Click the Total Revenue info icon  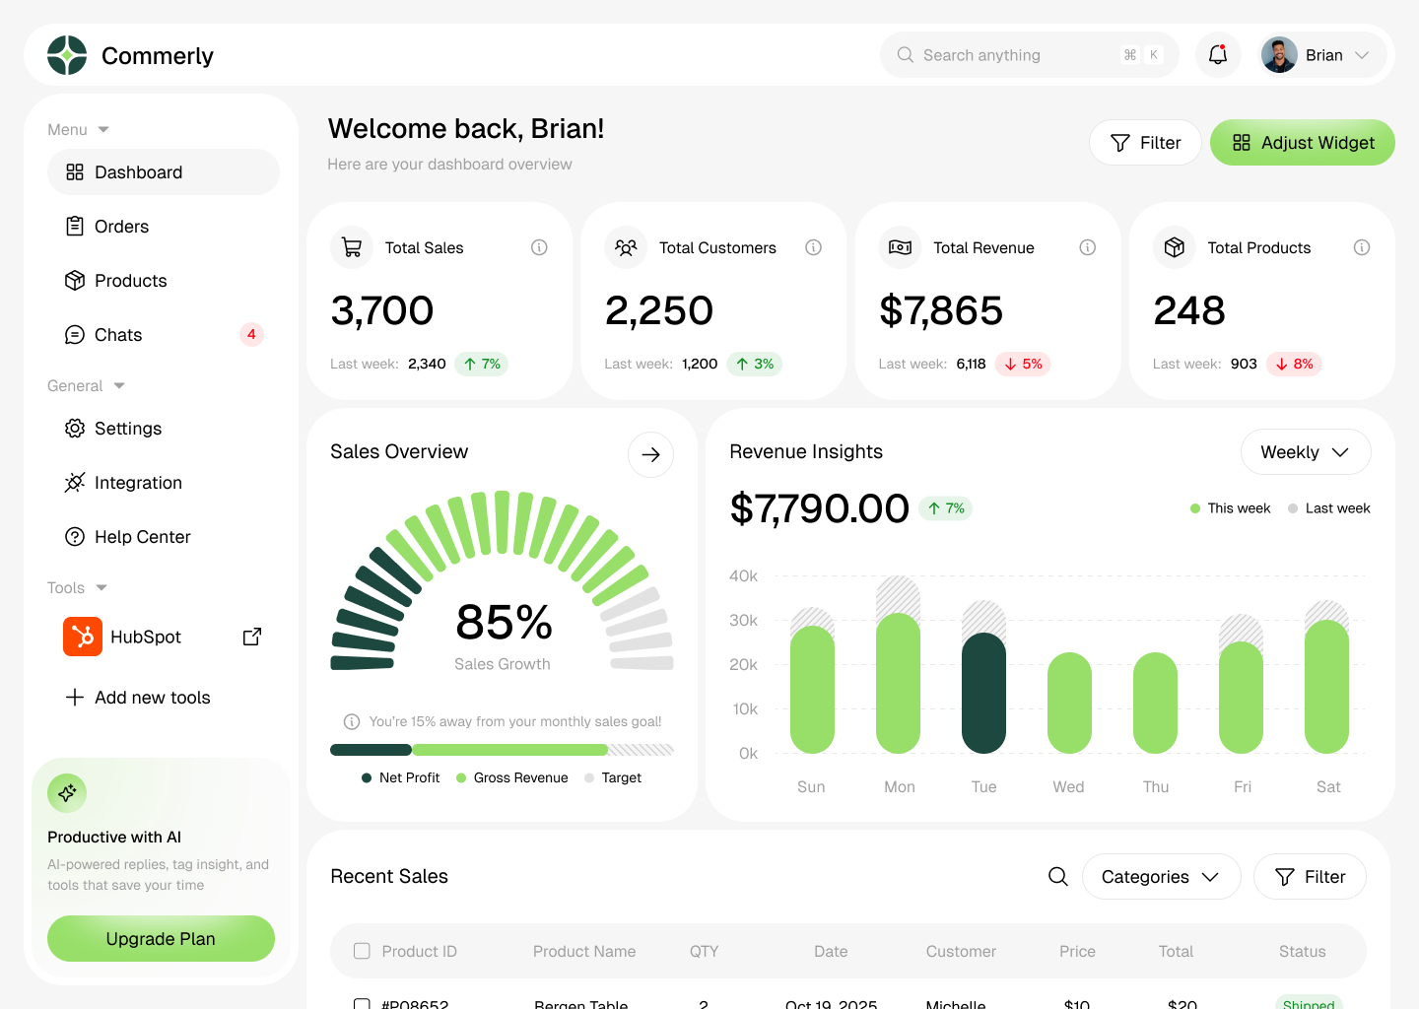[1087, 247]
